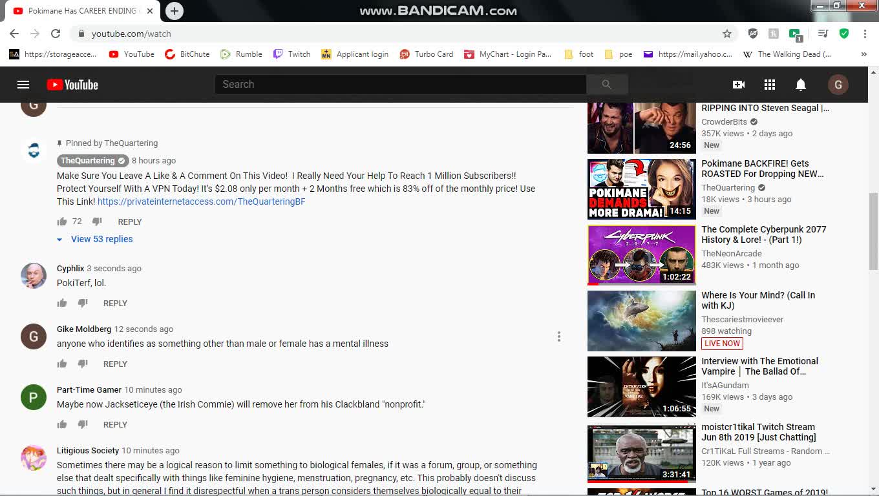Open the Rumble bookmark
Screen dimensions: 879x496
point(241,54)
